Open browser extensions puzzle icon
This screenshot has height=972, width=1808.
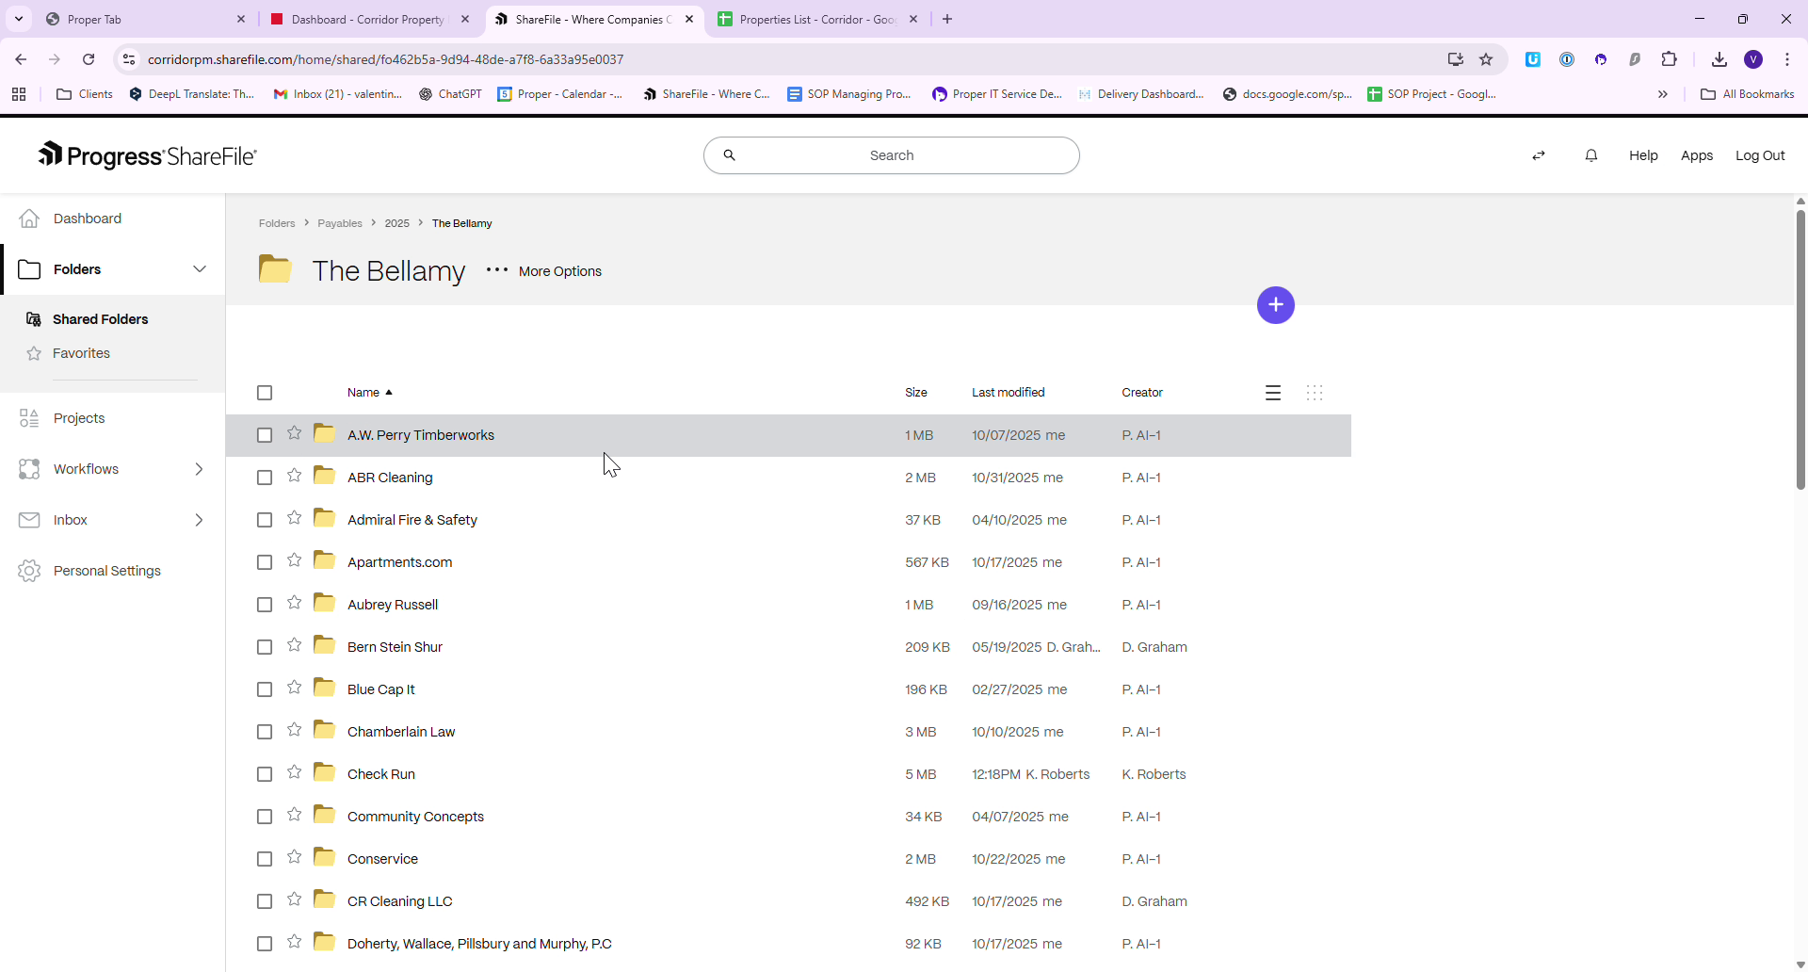pos(1669,59)
